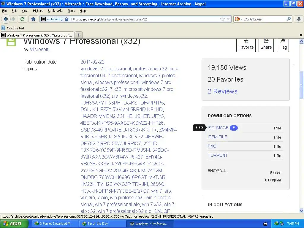304x228 pixels.
Task: Click the '7 x32' topic link
Action: [x=115, y=89]
